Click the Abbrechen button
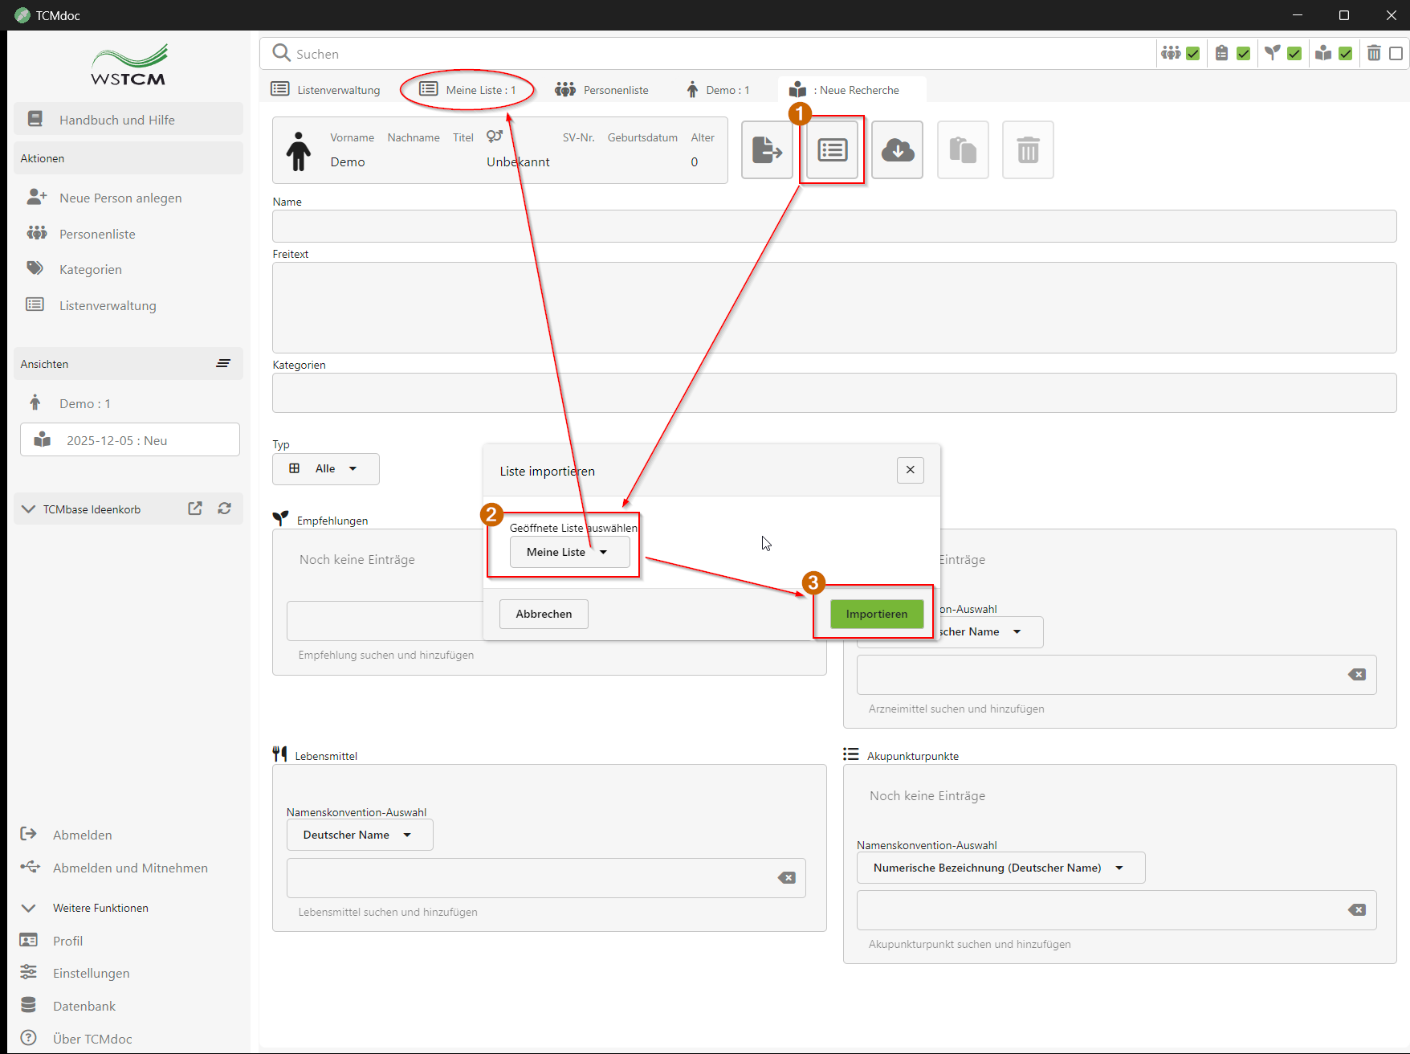The width and height of the screenshot is (1410, 1054). coord(544,614)
